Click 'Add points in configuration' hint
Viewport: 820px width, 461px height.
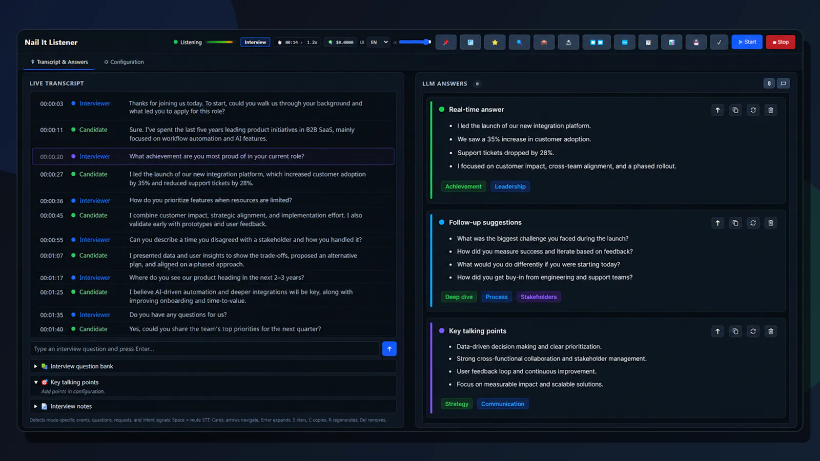(x=73, y=391)
